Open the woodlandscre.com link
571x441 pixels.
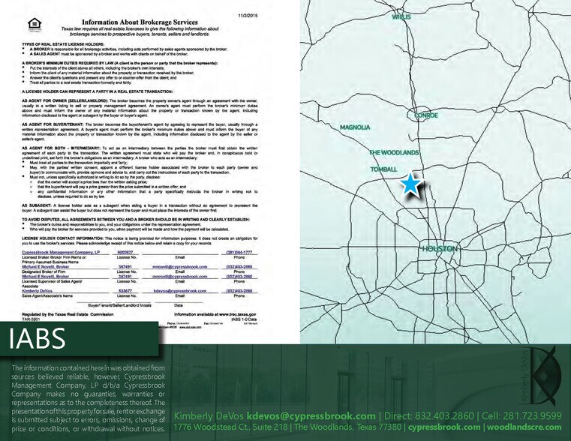(524, 427)
